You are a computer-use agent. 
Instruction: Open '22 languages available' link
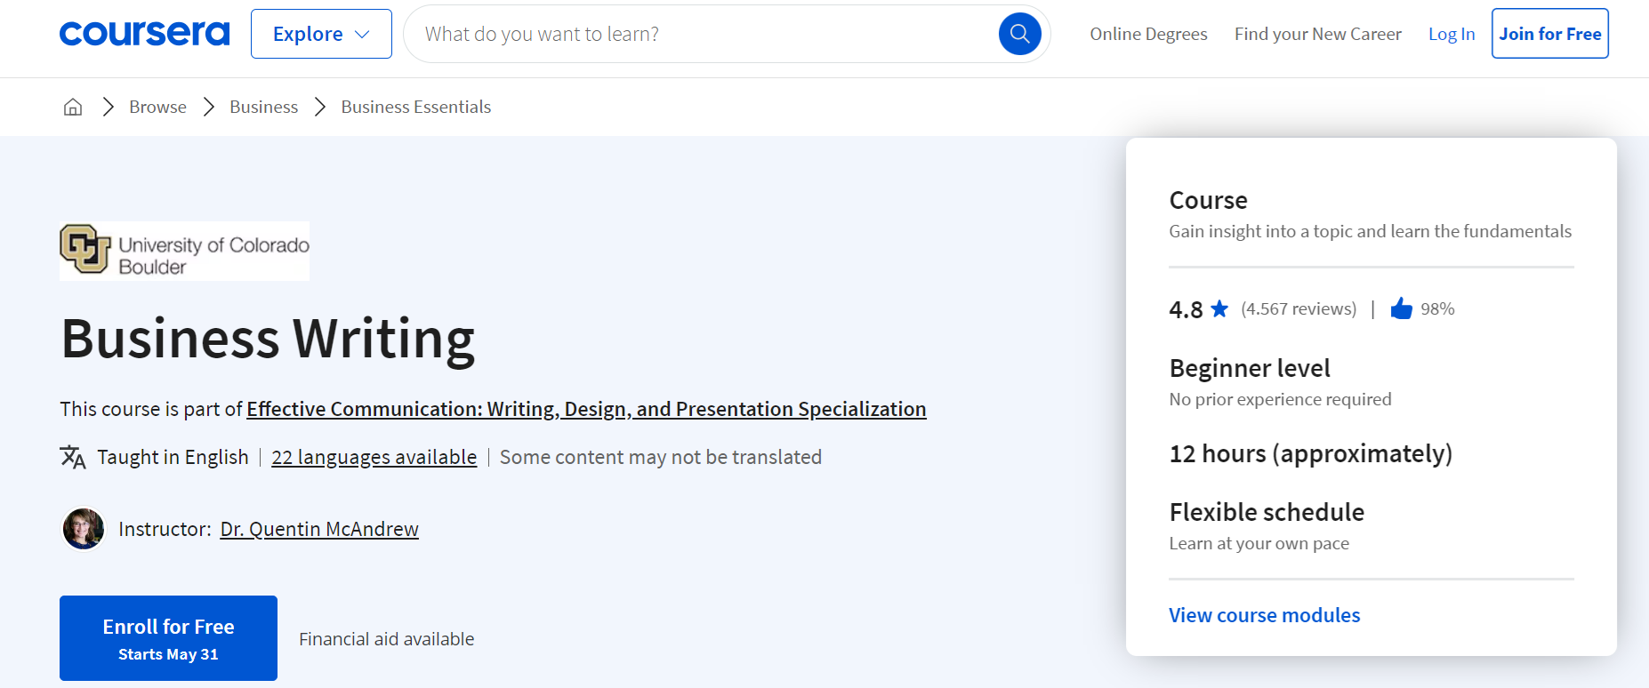click(x=374, y=457)
